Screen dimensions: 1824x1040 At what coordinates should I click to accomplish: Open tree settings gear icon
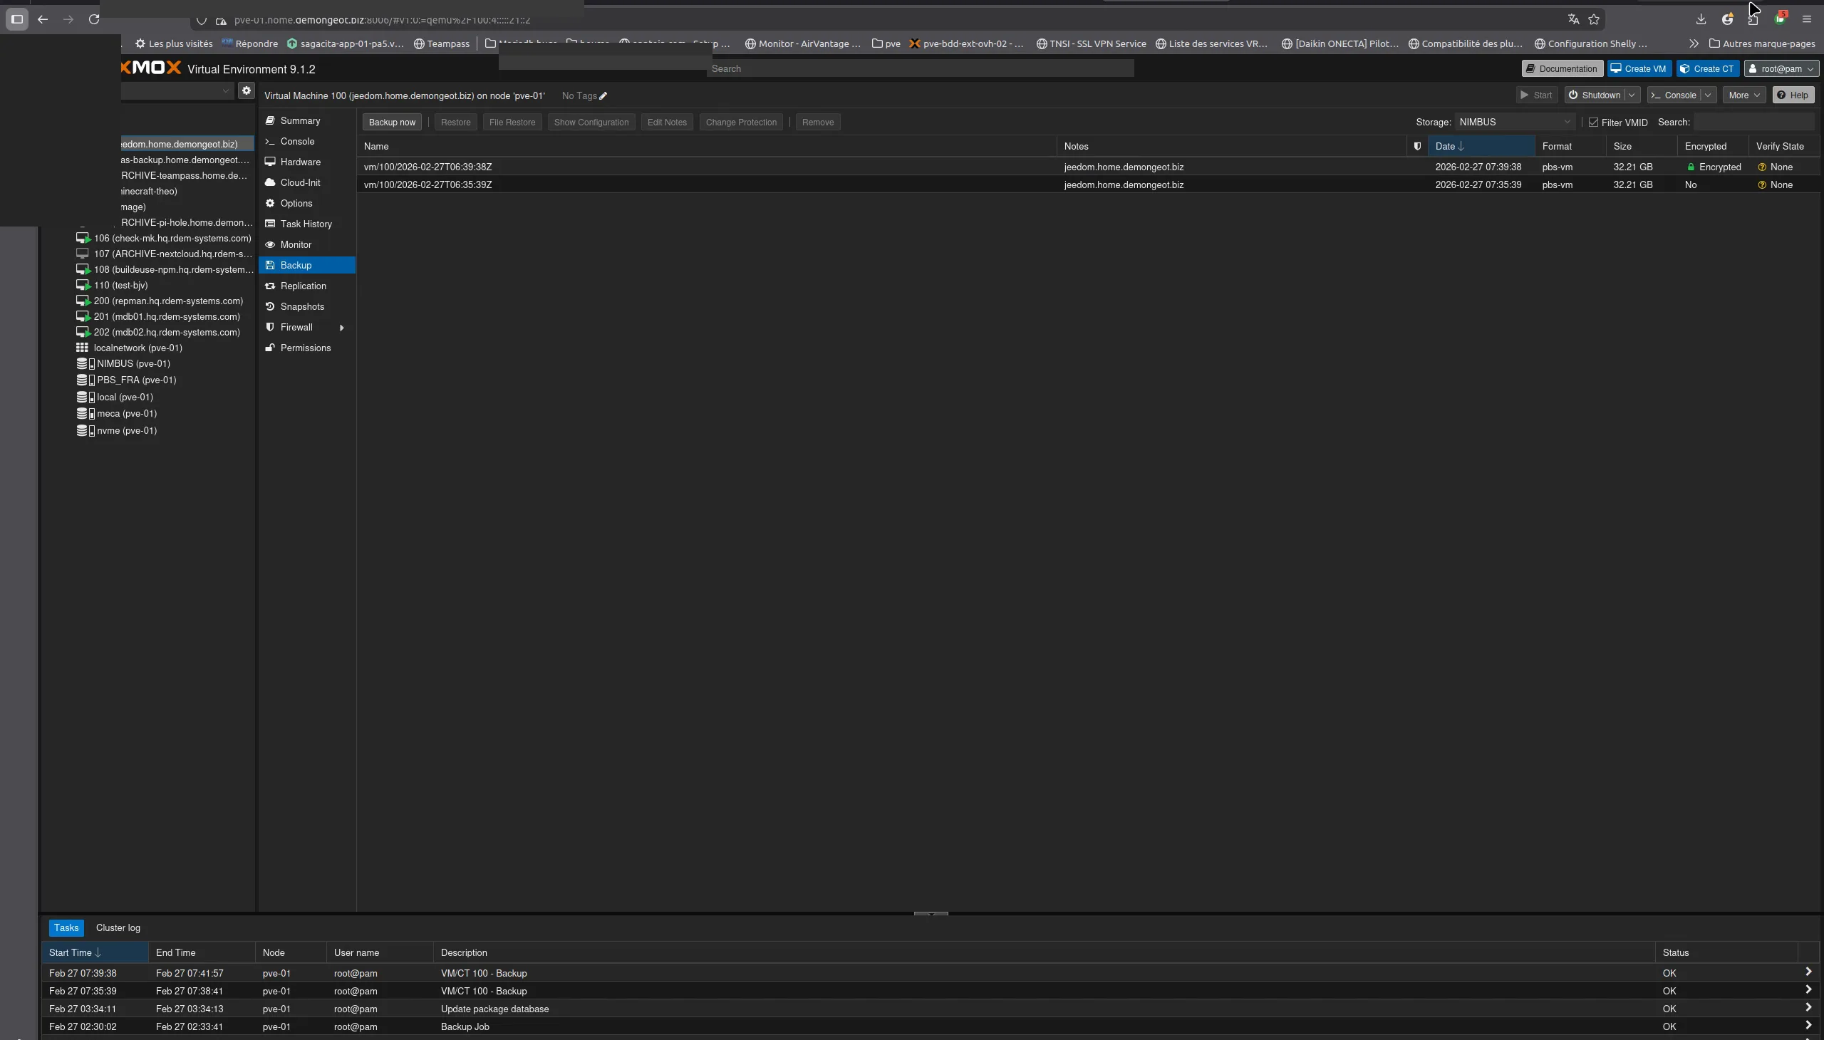247,90
